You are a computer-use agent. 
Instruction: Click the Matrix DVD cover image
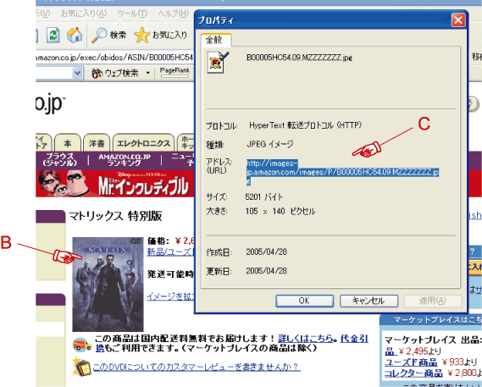coord(108,284)
